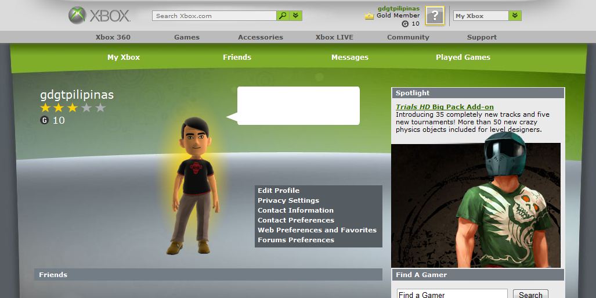Click the Search button beside Find a Gamer
The width and height of the screenshot is (596, 298).
coord(530,294)
